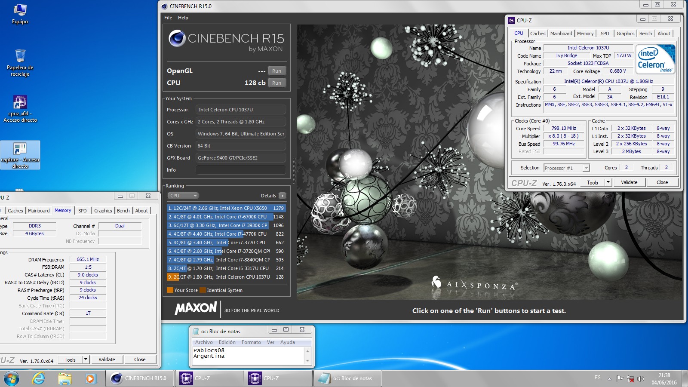Viewport: 688px width, 387px height.
Task: Select the capture shortcut on desktop
Action: pyautogui.click(x=20, y=155)
